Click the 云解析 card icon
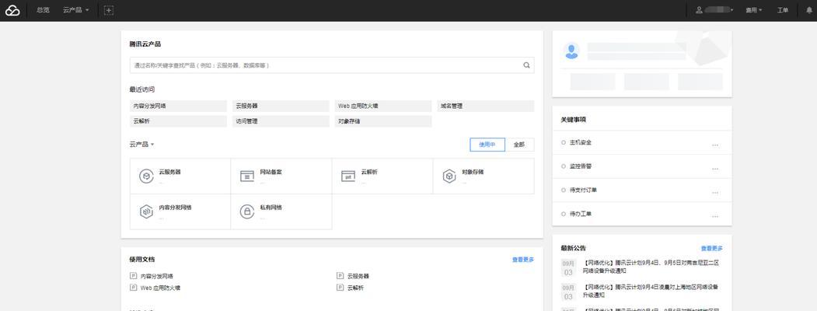817x311 pixels. coord(348,176)
